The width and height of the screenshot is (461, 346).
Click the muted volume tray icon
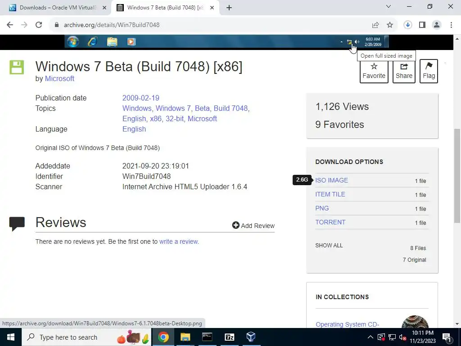(403, 337)
